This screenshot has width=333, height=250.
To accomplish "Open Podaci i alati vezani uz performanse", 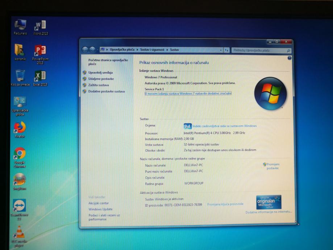I will 104,217.
